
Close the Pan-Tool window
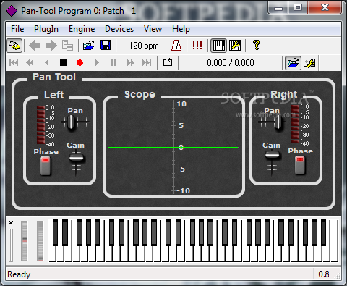(x=325, y=7)
